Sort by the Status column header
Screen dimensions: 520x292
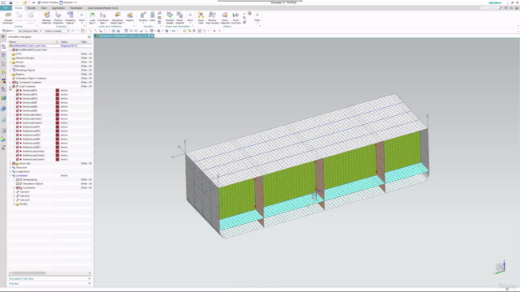(70, 42)
